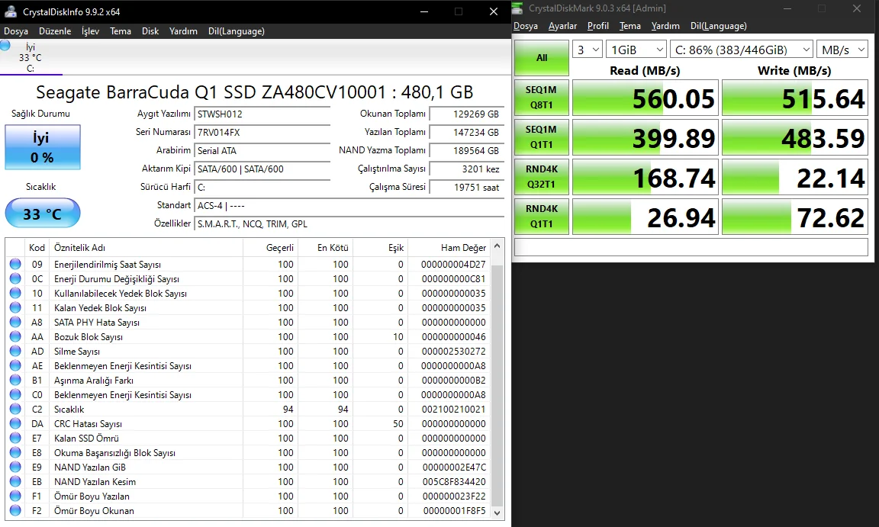Viewport: 879px width, 527px height.
Task: Click the Aktarım Kipi SATA/600 field
Action: point(262,169)
